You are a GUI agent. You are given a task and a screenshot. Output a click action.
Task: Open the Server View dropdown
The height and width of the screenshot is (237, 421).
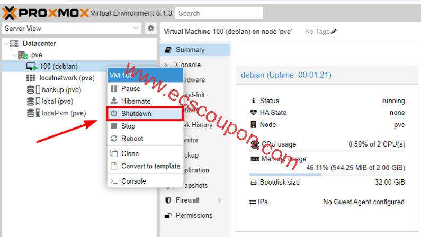pyautogui.click(x=71, y=29)
